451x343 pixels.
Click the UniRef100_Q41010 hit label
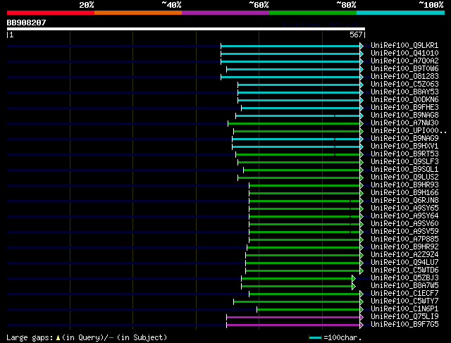(404, 54)
